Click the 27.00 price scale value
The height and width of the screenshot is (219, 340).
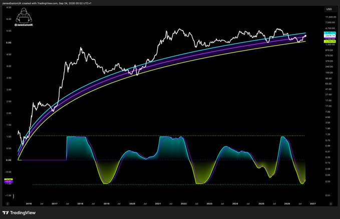(328, 95)
